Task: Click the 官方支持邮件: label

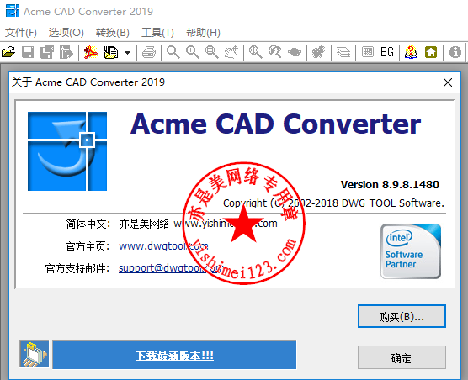Action: tap(77, 268)
